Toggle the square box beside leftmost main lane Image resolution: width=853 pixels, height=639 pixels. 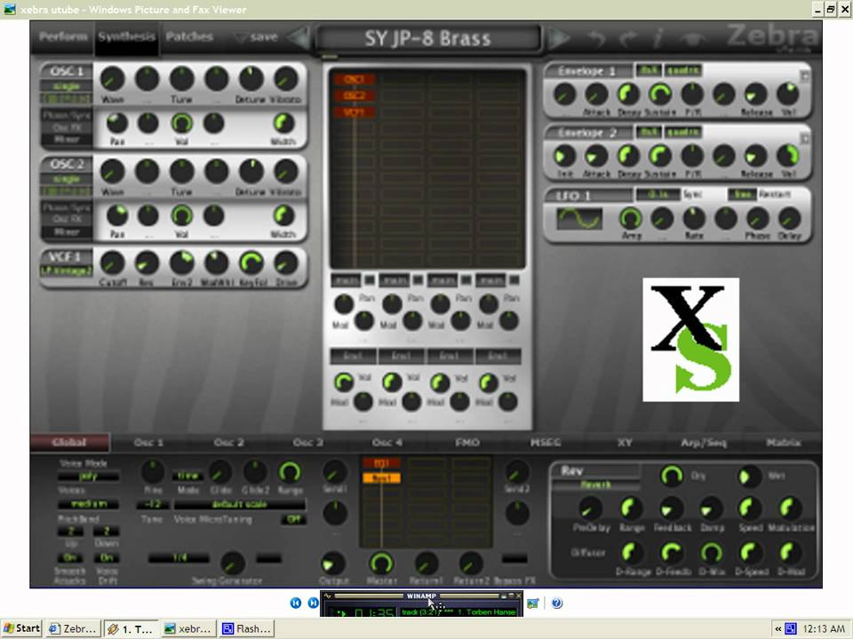click(x=370, y=280)
